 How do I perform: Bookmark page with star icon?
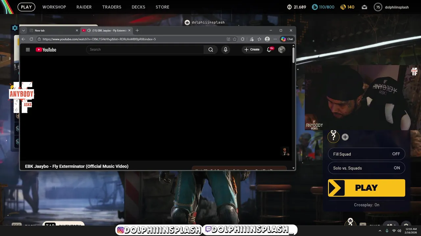[x=235, y=39]
